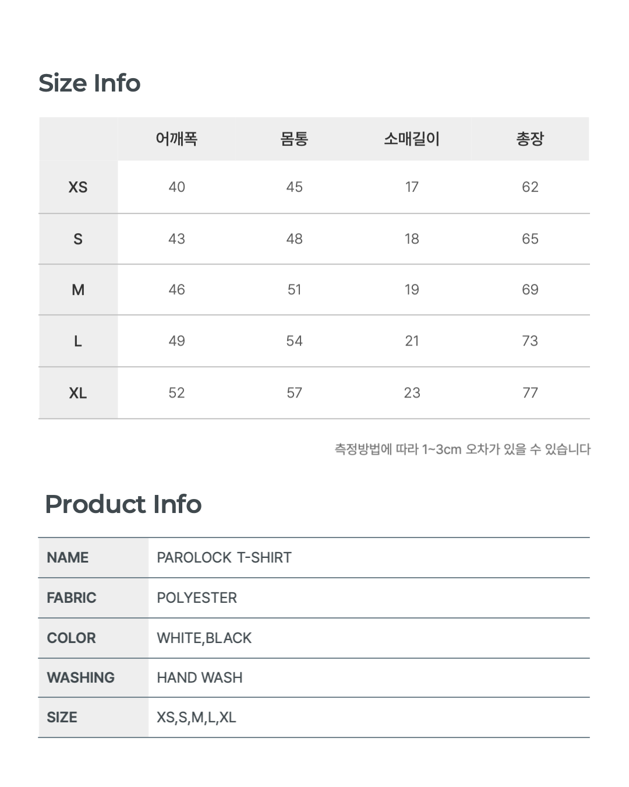Select the 어깨폭 column header
629x787 pixels.
click(x=176, y=139)
